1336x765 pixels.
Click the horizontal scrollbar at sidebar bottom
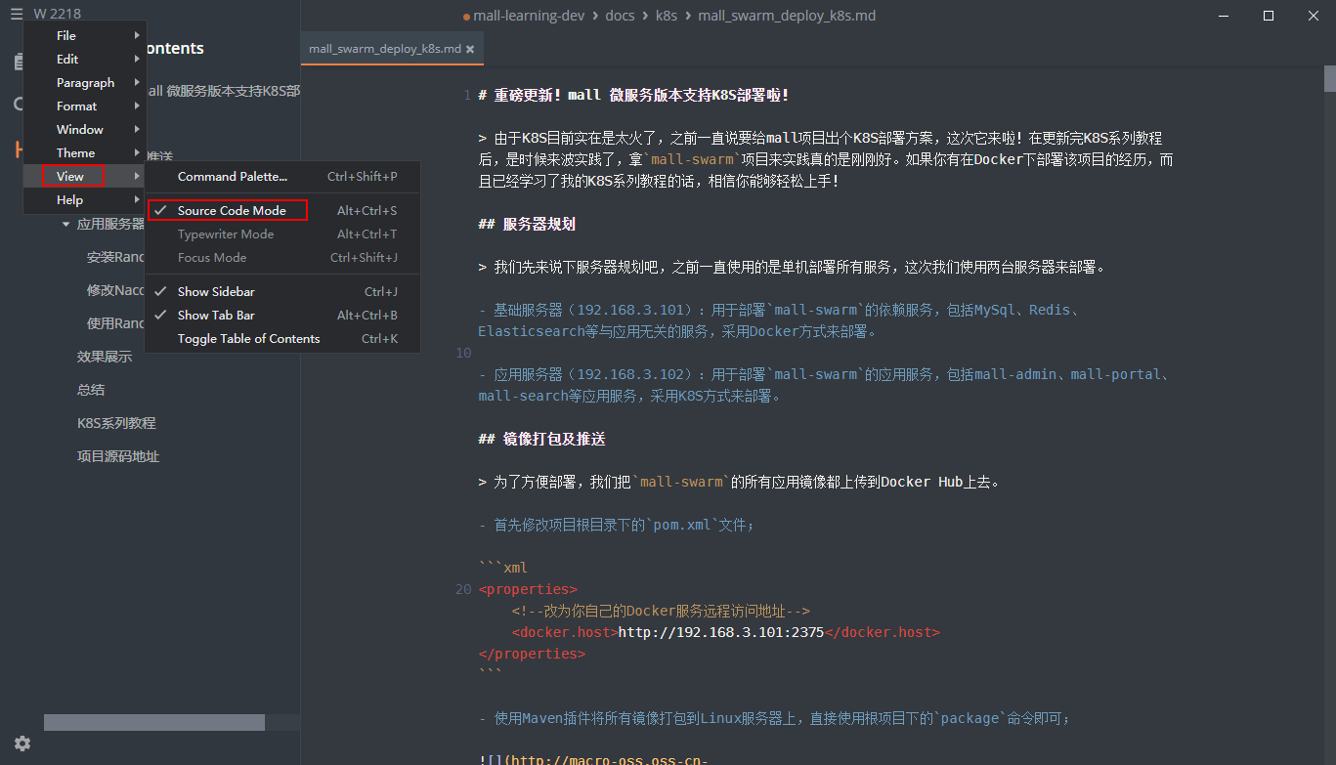[x=152, y=721]
